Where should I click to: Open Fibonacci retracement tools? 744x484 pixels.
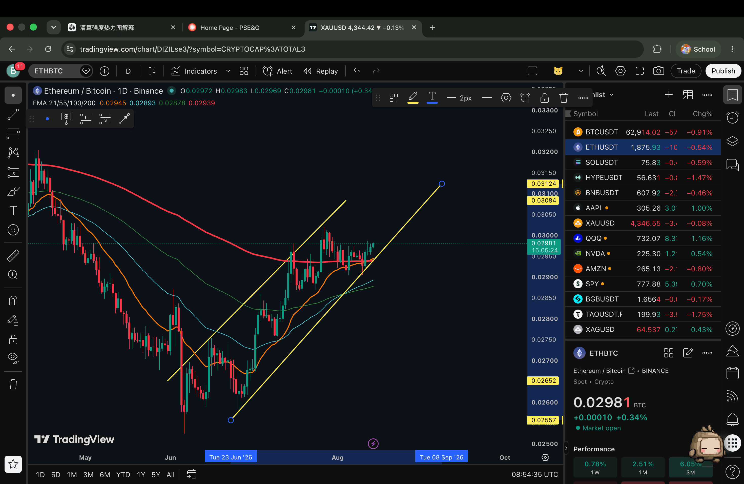click(x=13, y=133)
